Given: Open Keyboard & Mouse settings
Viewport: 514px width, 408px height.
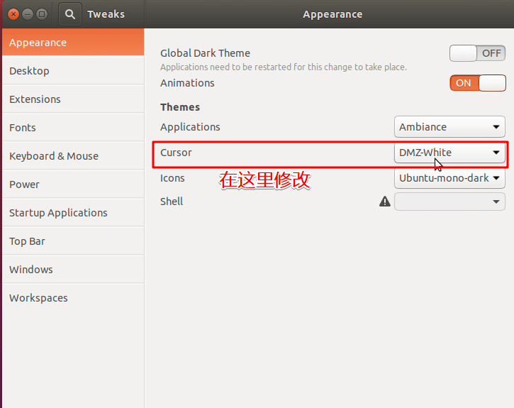Looking at the screenshot, I should pos(73,156).
